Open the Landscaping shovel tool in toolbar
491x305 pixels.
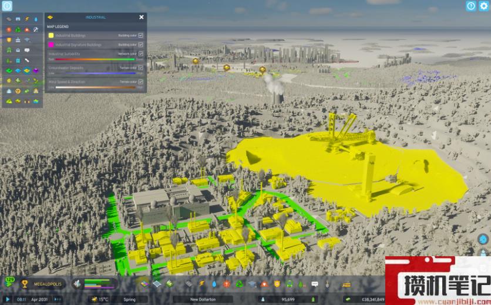327,284
